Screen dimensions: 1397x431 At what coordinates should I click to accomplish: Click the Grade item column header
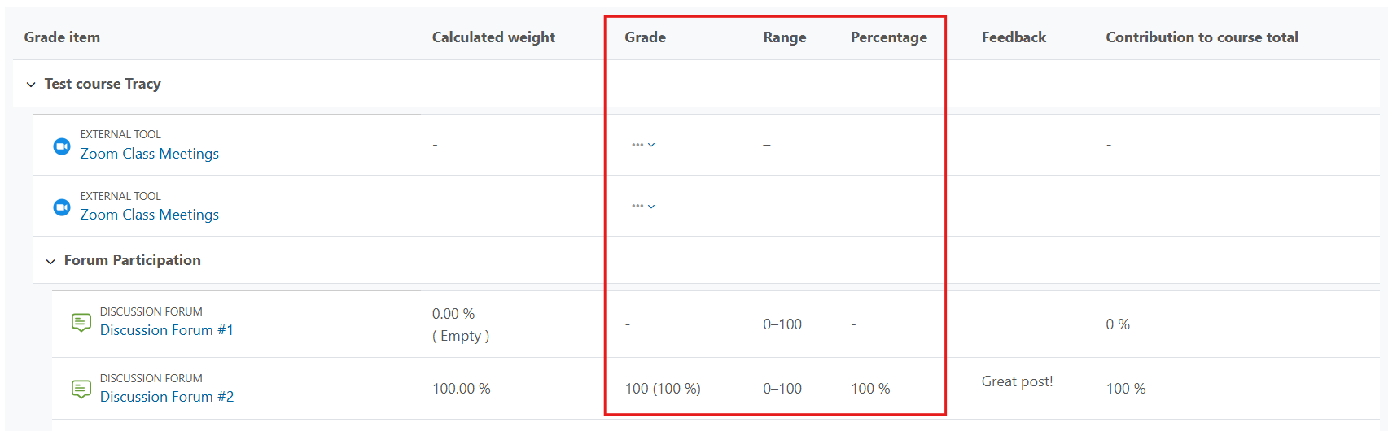[x=62, y=37]
